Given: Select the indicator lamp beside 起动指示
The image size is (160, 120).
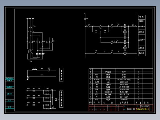Looking at the screenshot, I should 125,32.
